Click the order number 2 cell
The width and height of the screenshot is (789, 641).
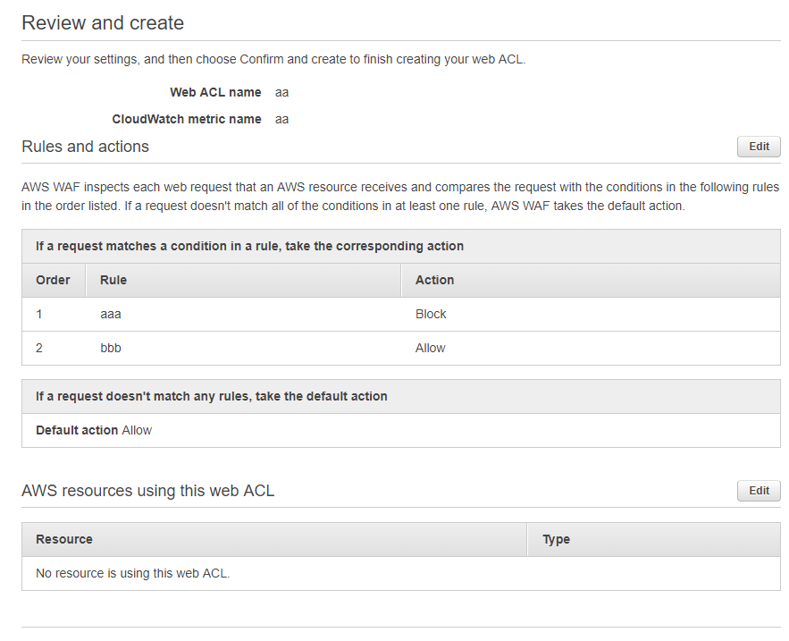(39, 348)
